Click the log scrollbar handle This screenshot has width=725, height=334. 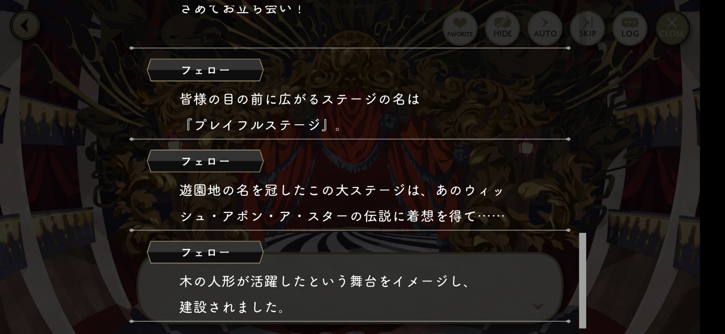pyautogui.click(x=583, y=280)
